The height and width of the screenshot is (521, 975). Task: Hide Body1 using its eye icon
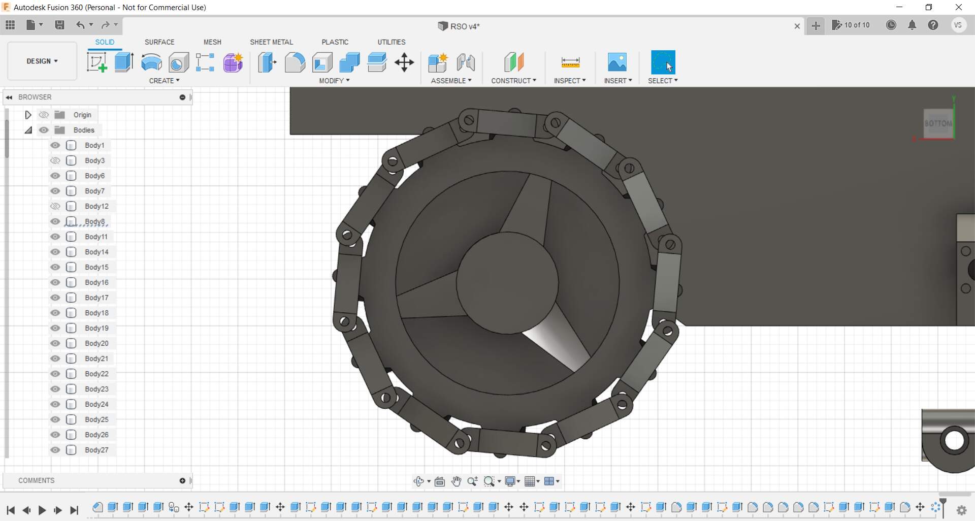[55, 145]
